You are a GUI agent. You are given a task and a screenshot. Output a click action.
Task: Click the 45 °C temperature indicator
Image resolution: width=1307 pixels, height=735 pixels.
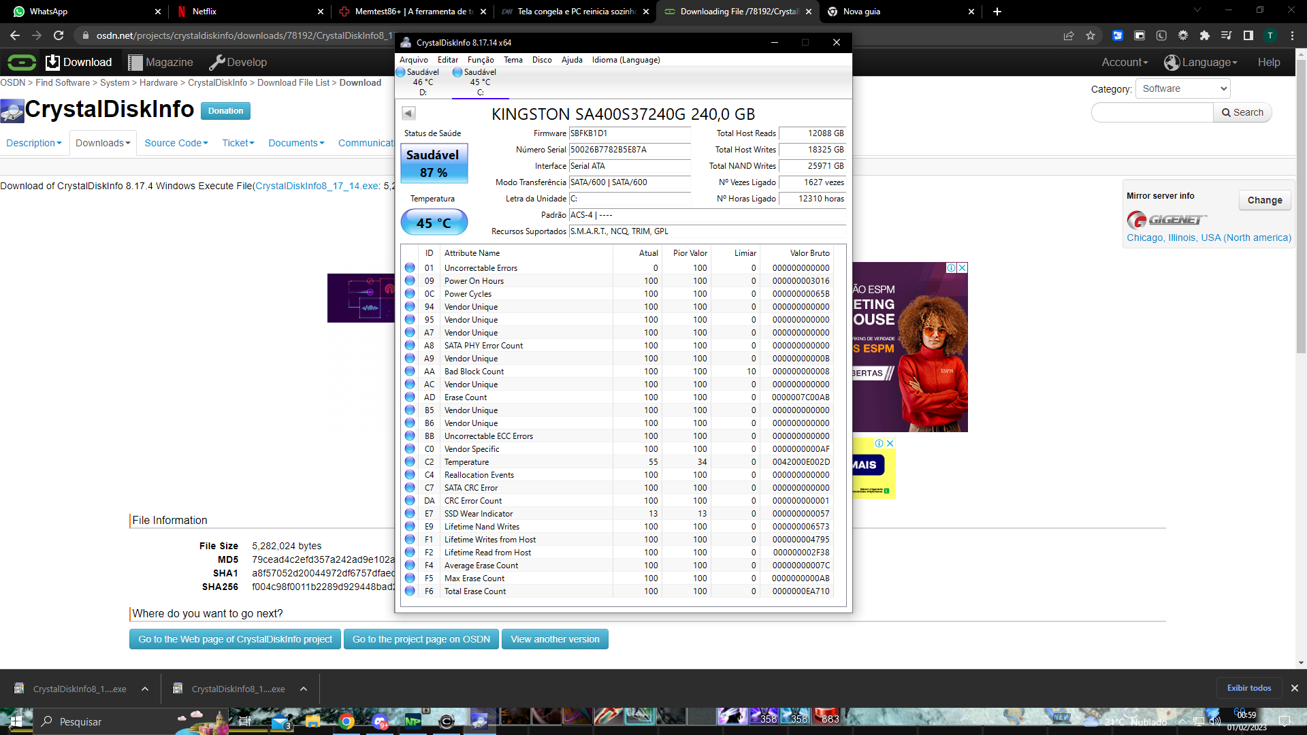(x=434, y=223)
